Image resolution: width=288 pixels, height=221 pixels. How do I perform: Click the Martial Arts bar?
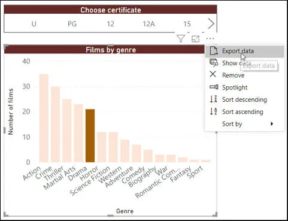(x=78, y=133)
